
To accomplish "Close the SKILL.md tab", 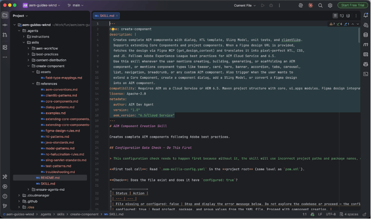I will tap(117, 16).
